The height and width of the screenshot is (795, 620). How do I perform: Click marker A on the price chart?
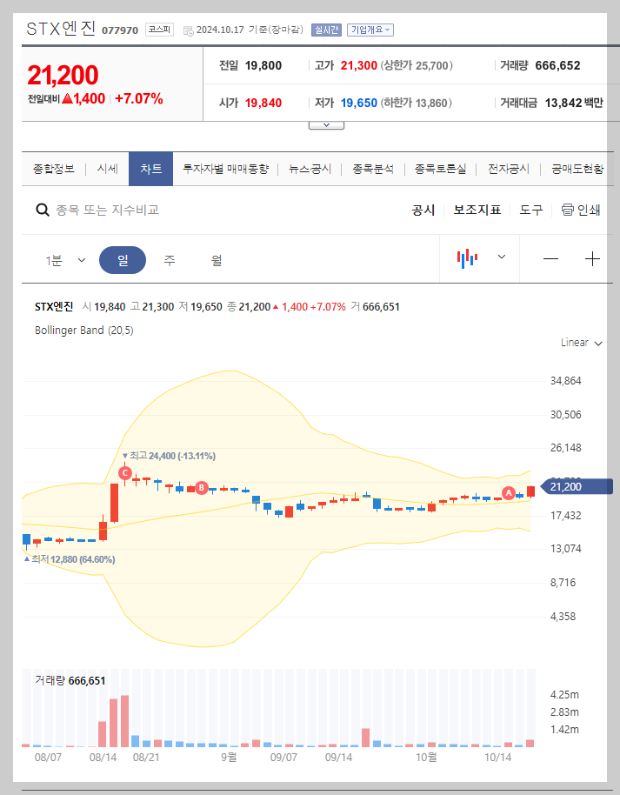pos(509,492)
